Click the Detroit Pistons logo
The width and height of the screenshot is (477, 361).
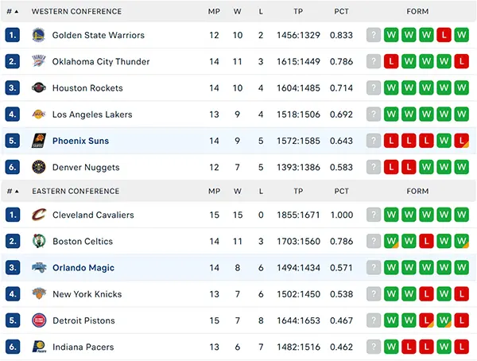click(39, 320)
